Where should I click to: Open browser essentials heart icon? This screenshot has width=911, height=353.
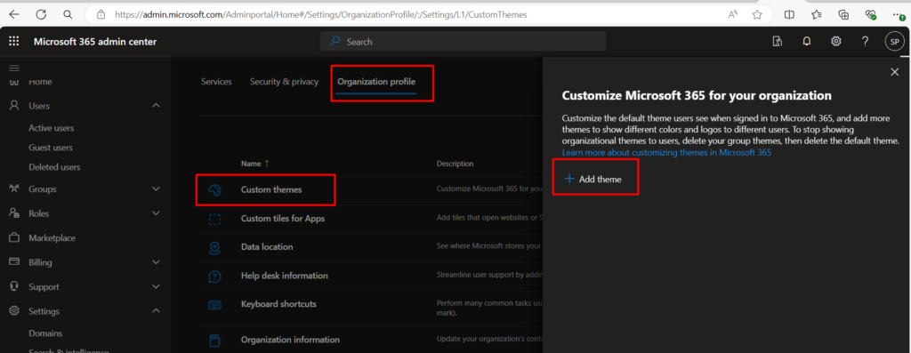(x=870, y=14)
